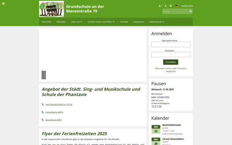Click attachment icon beside Anmeldung SdPH
The width and height of the screenshot is (232, 145).
point(43,112)
